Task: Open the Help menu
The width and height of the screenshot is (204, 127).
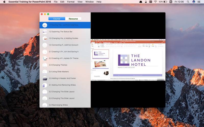Action: [99, 2]
